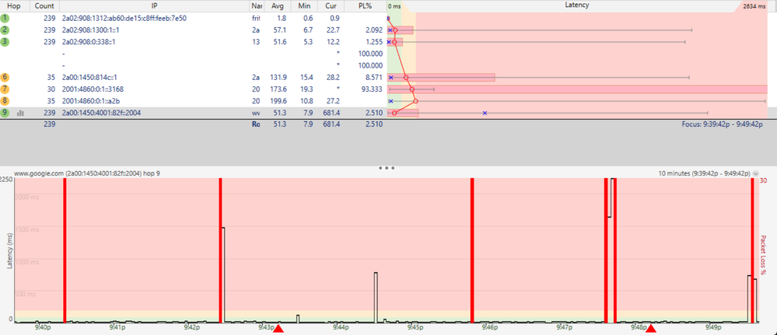This screenshot has height=335, width=777.
Task: Click the 9:41p time axis label
Action: tap(116, 327)
